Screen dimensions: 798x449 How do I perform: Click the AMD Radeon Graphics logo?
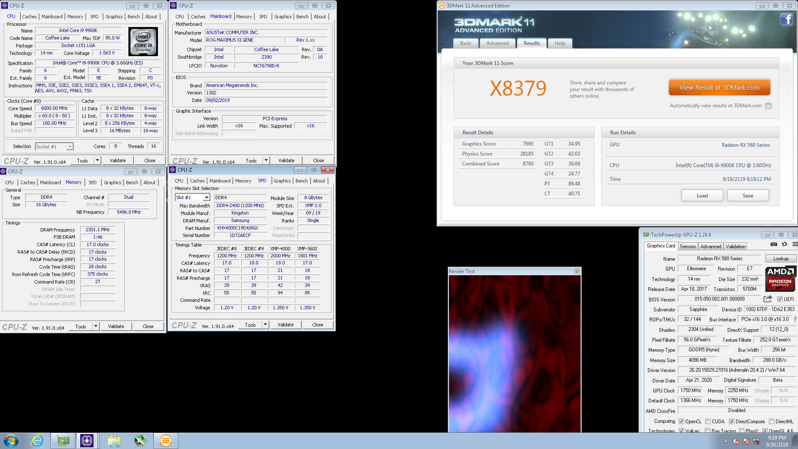[780, 278]
